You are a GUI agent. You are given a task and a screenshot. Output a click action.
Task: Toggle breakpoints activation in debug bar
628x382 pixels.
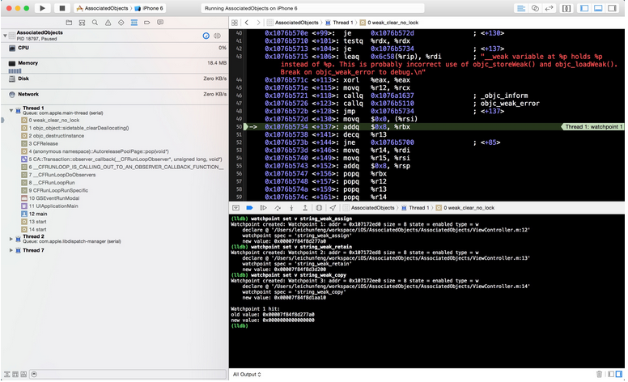[249, 208]
